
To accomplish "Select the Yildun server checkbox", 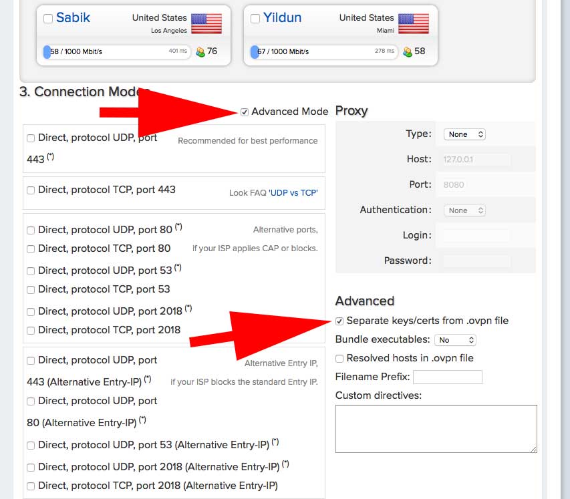I will tap(255, 18).
